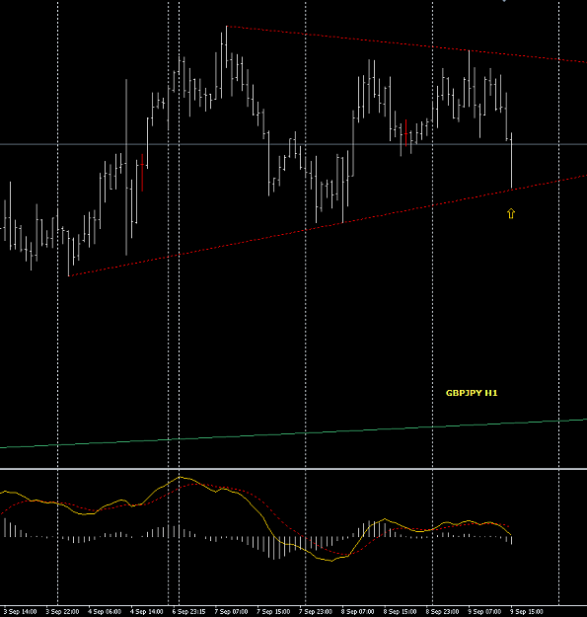The height and width of the screenshot is (617, 587).
Task: Click the 6 Sep 23:15 time label
Action: [188, 611]
